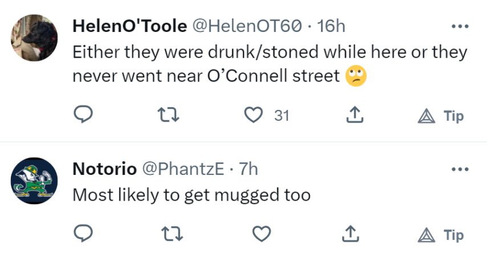Open Notorio display name link
Viewport: 487px width, 261px height.
coord(104,169)
